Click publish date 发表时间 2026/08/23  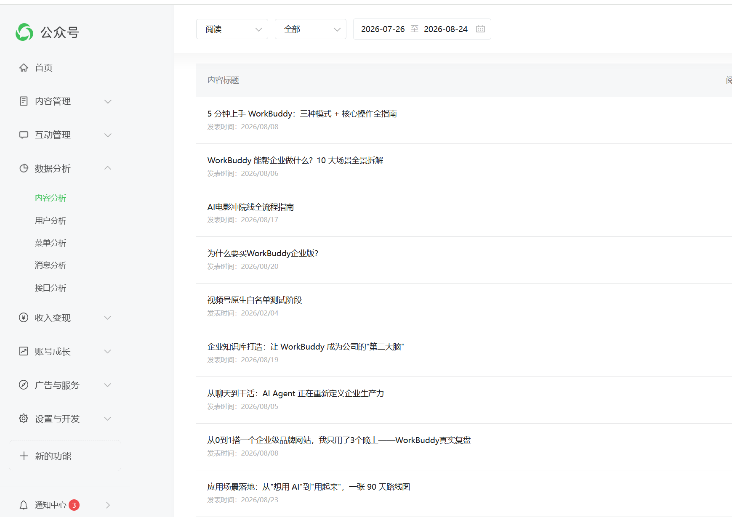pos(243,500)
